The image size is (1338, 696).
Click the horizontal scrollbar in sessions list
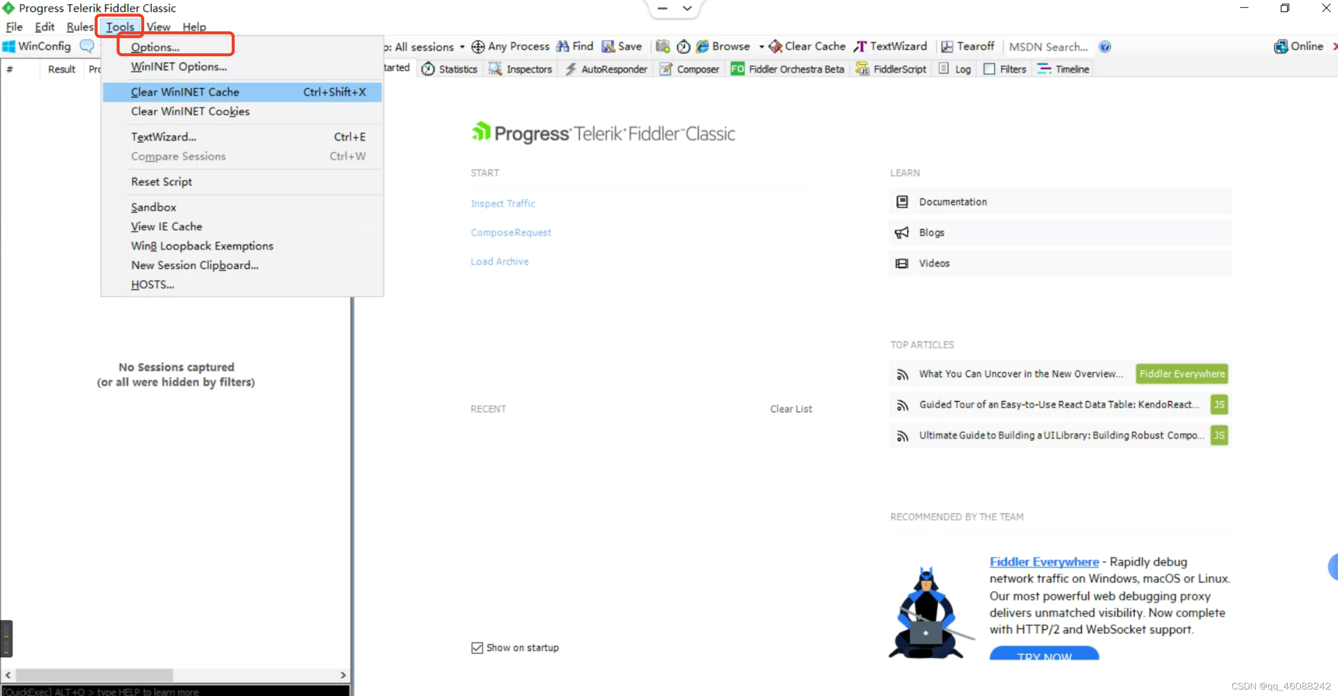pyautogui.click(x=94, y=675)
